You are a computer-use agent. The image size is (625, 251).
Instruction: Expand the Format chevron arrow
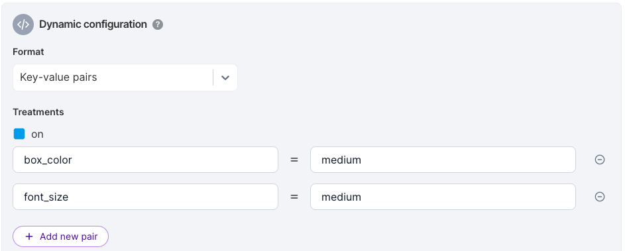225,77
